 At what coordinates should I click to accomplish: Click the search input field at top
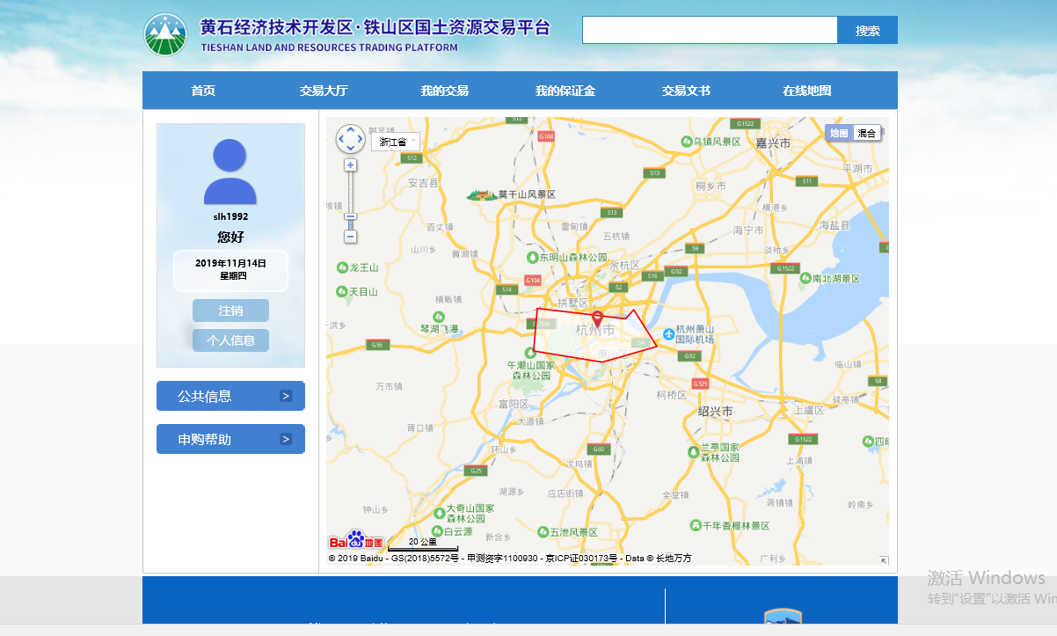710,30
